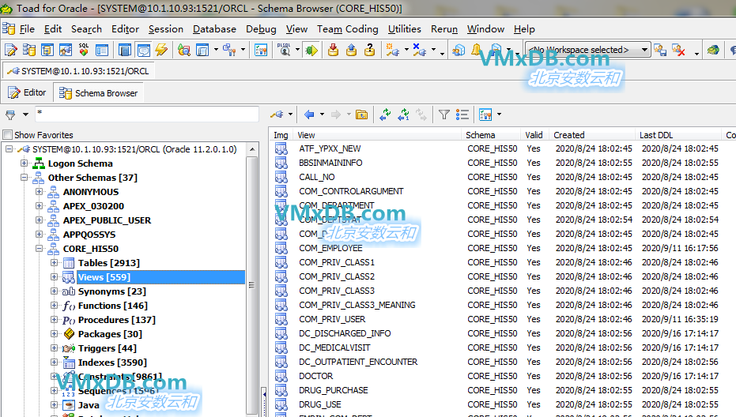
Task: Open the Database menu
Action: tap(214, 29)
